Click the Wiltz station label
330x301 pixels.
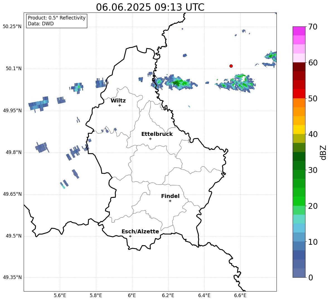coord(118,101)
